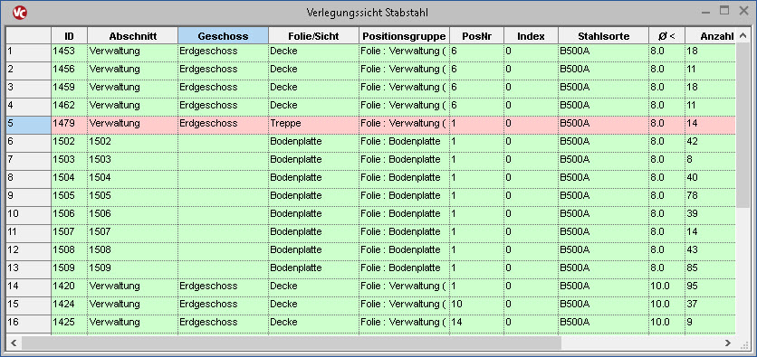Click the Index column header
The image size is (757, 357).
[x=531, y=36]
